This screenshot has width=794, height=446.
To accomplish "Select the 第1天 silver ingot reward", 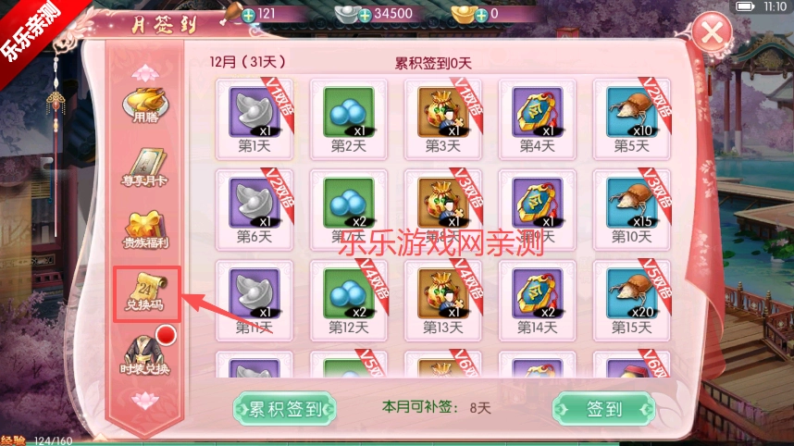I will coord(254,119).
